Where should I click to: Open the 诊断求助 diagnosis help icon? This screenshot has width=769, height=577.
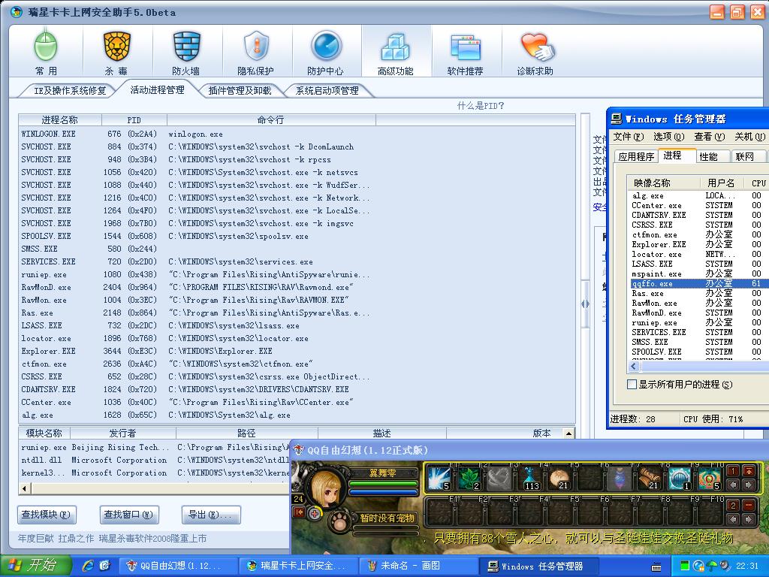tap(535, 51)
